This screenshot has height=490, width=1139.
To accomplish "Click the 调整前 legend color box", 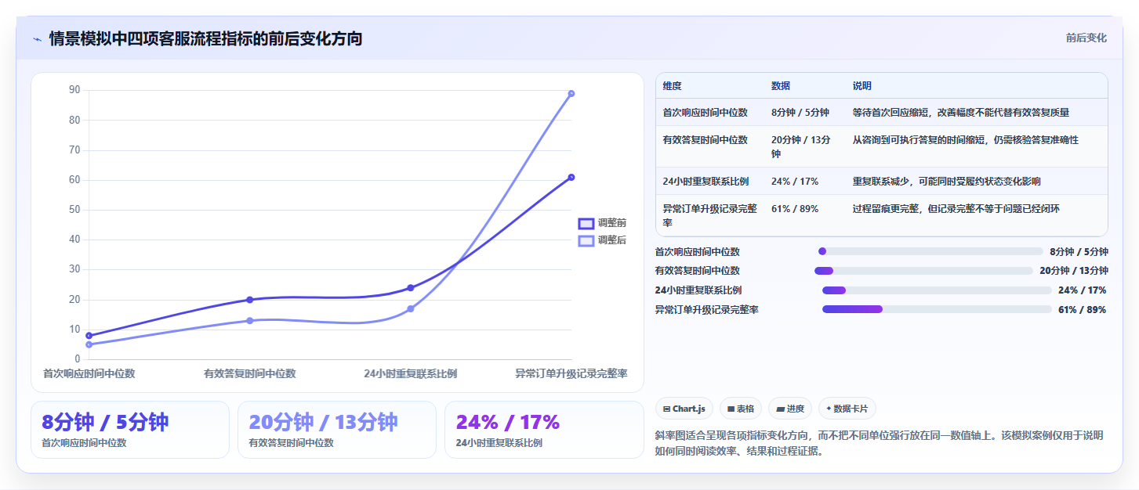I will (586, 223).
